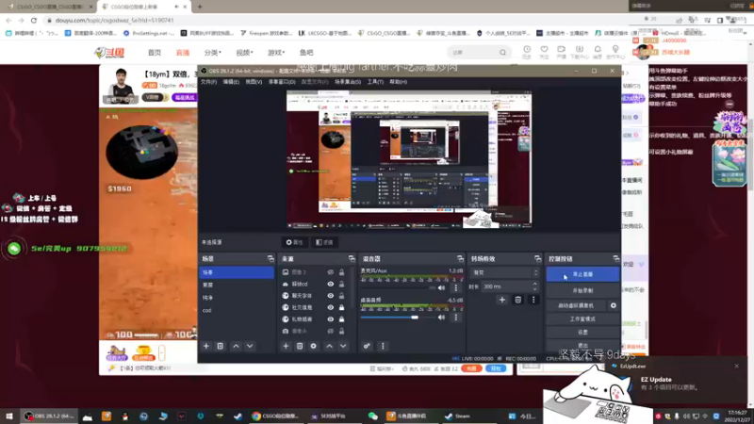The width and height of the screenshot is (754, 424).
Task: Open the Douyu games dropdown in nav bar
Action: tap(276, 53)
